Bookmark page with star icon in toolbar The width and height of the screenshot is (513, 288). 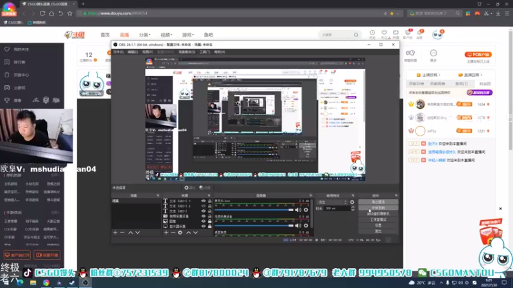(x=70, y=13)
